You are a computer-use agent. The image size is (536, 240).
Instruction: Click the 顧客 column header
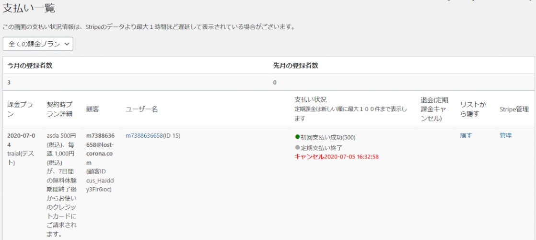tap(92, 109)
